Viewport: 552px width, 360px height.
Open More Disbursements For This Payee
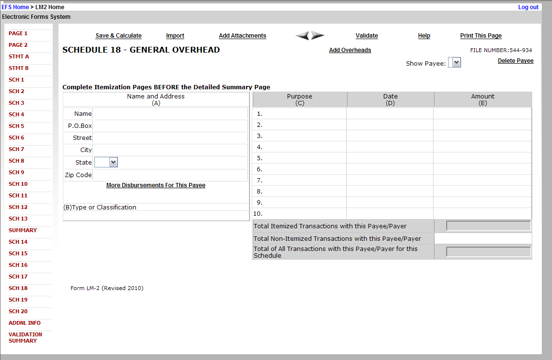click(x=156, y=185)
